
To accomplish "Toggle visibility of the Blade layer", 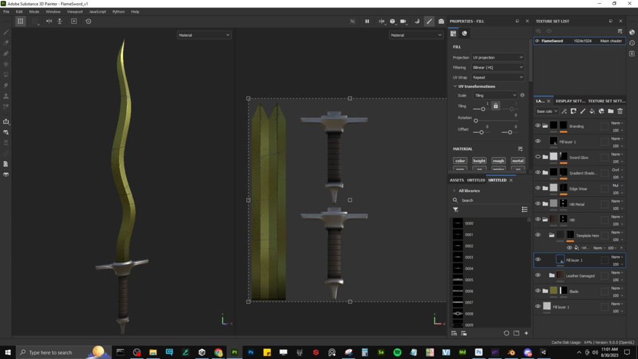I will (x=538, y=290).
